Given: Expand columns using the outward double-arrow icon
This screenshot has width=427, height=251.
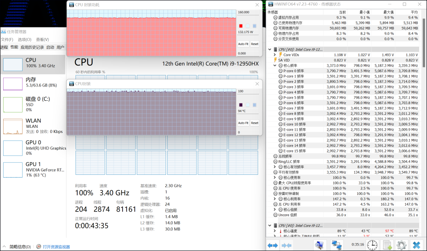Looking at the screenshot, I should [273, 245].
